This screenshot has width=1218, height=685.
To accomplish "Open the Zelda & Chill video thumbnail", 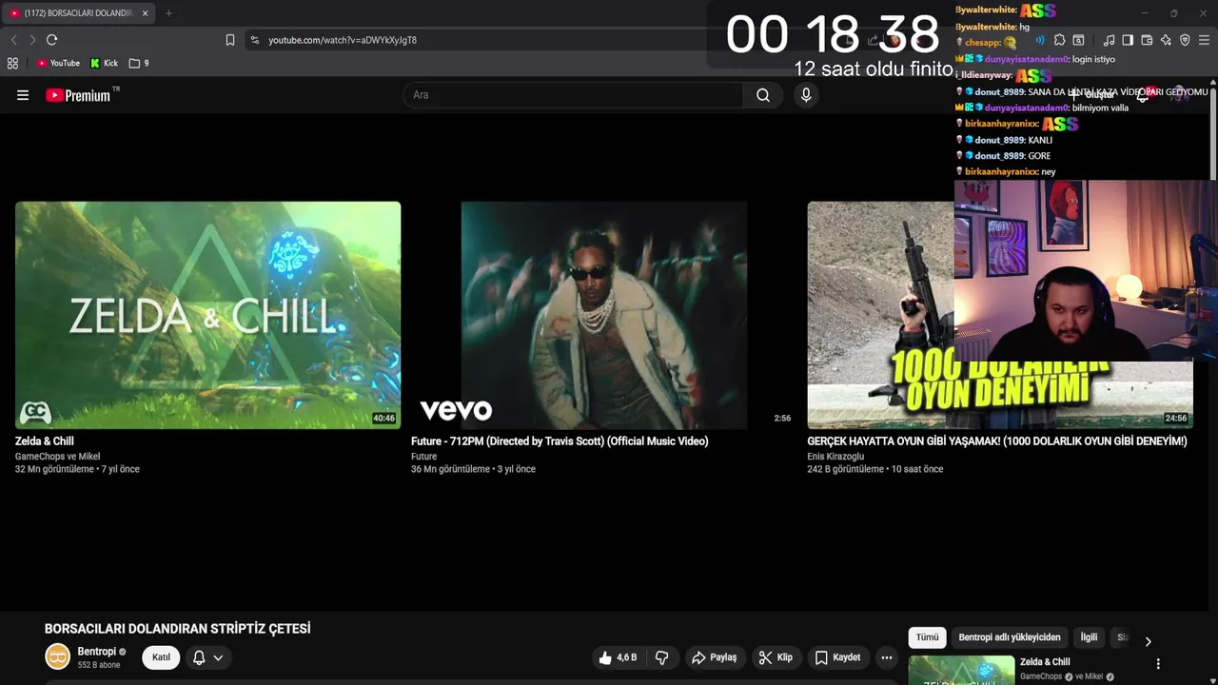I will coord(207,315).
